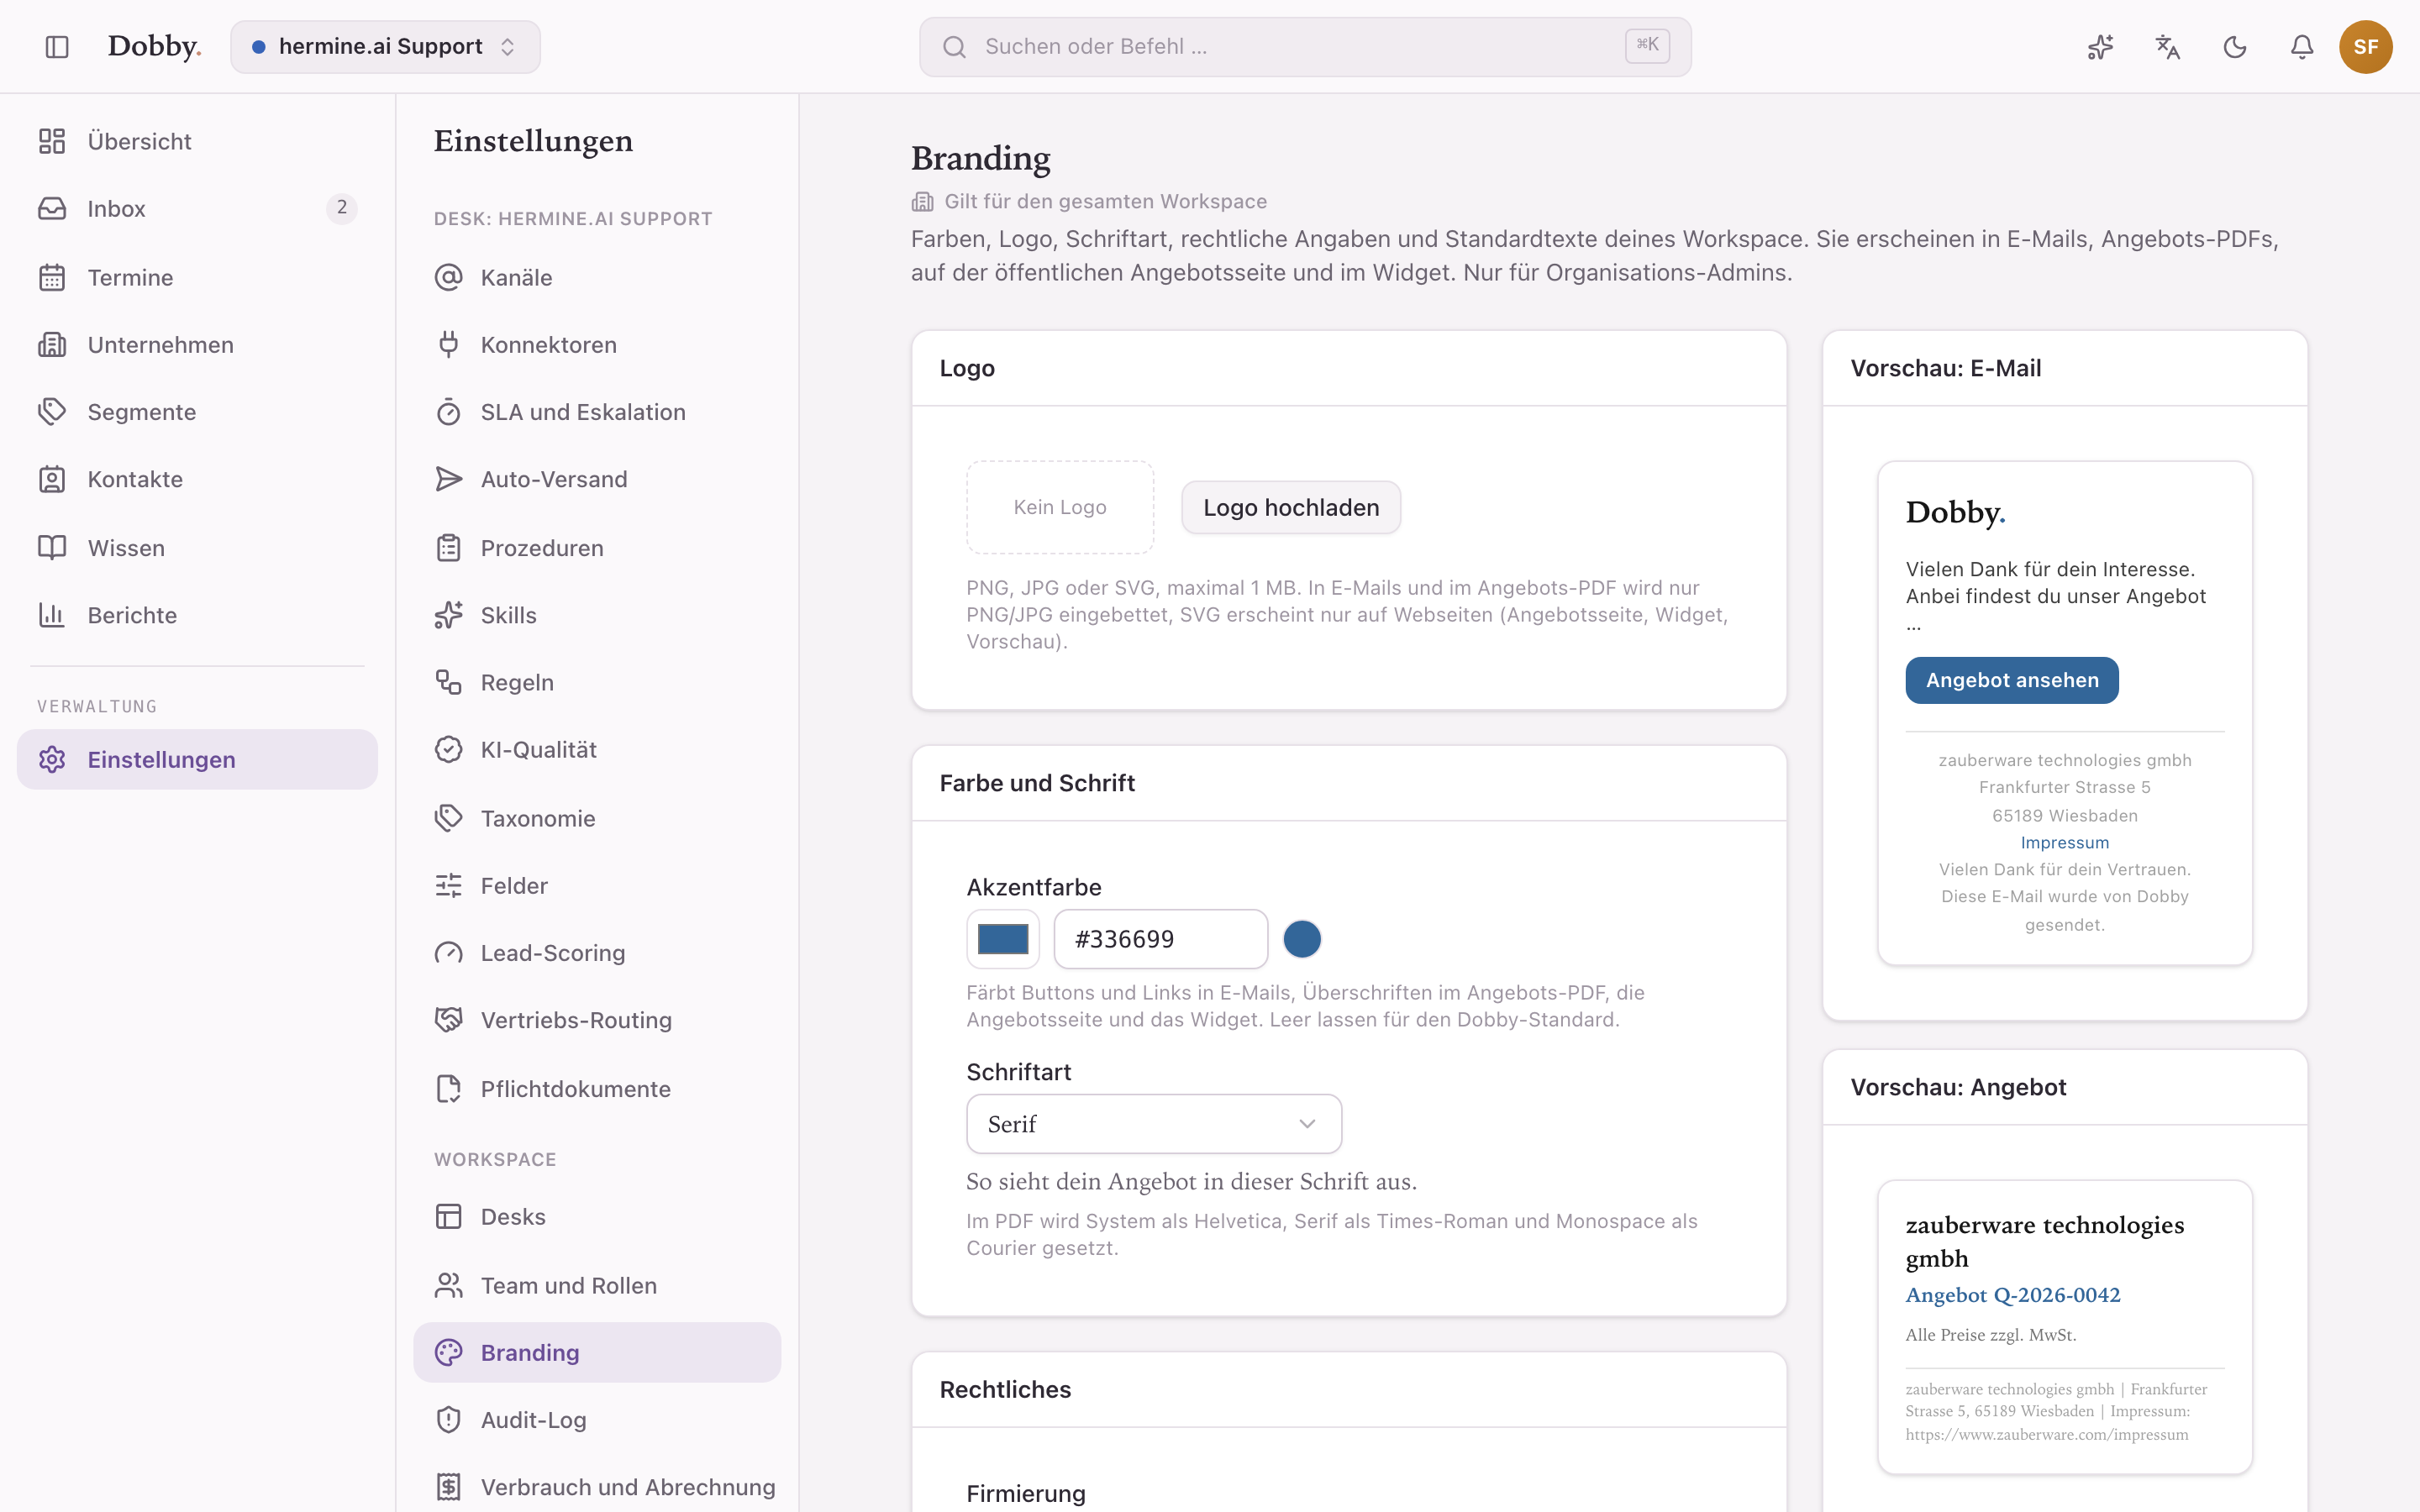
Task: Click the Lead-Scoring gauge icon
Action: (x=449, y=953)
